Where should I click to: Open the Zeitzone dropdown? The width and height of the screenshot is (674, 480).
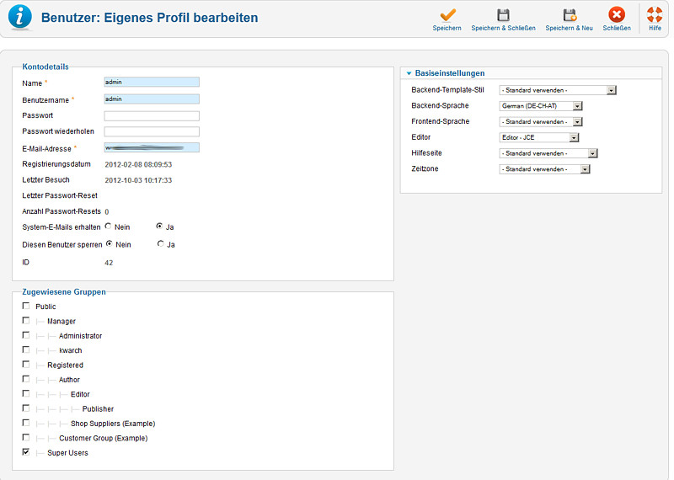(544, 169)
